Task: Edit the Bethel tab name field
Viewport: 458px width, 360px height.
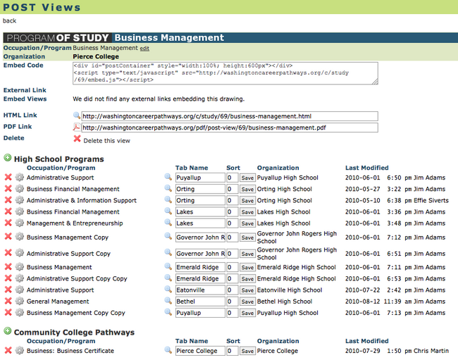Action: pos(200,302)
